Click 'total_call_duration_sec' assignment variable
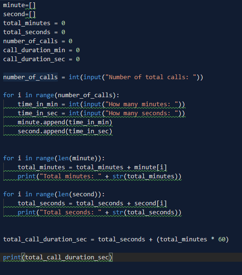The image size is (242, 275). click(x=45, y=239)
